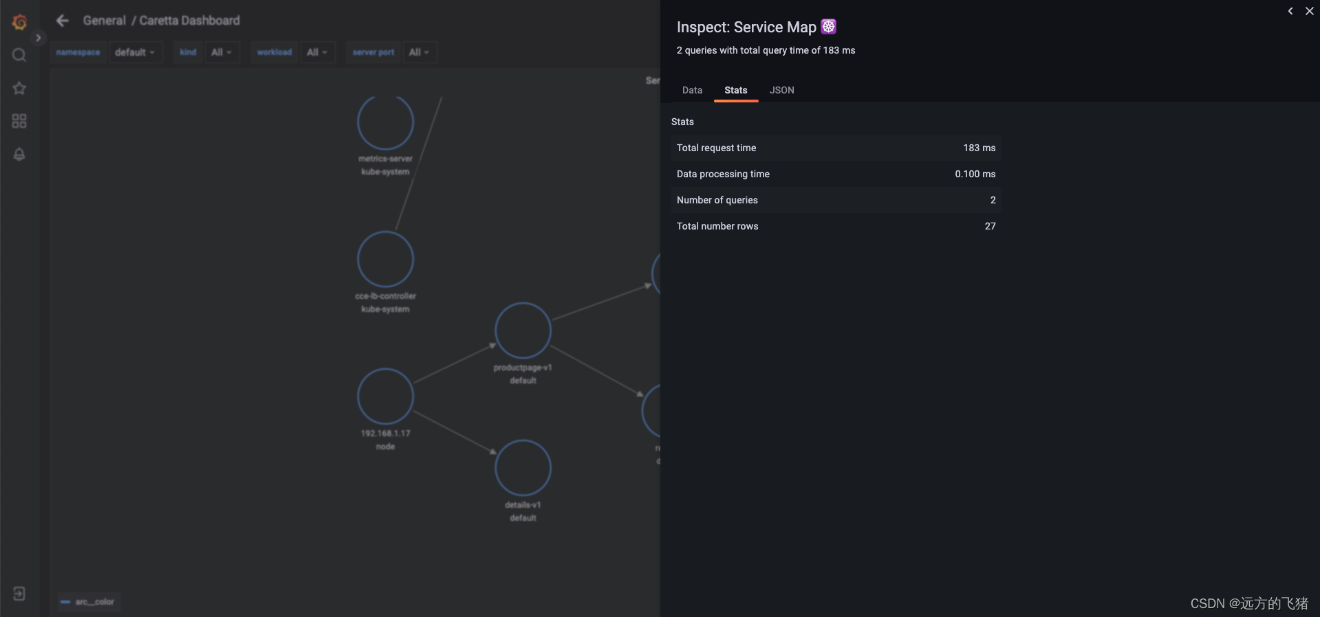
Task: Click the workload variable label
Action: coord(274,52)
